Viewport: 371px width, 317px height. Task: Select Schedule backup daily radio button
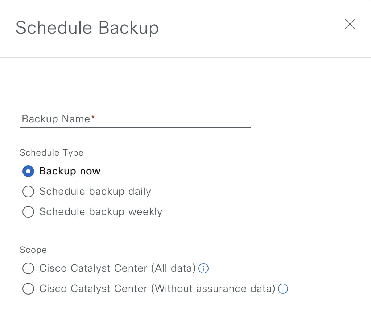[x=28, y=192]
